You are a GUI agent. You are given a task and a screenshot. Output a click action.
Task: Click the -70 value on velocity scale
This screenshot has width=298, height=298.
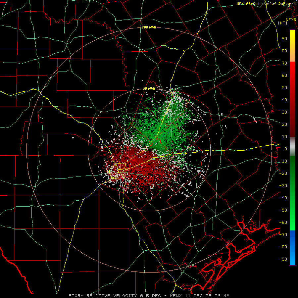click(x=283, y=235)
